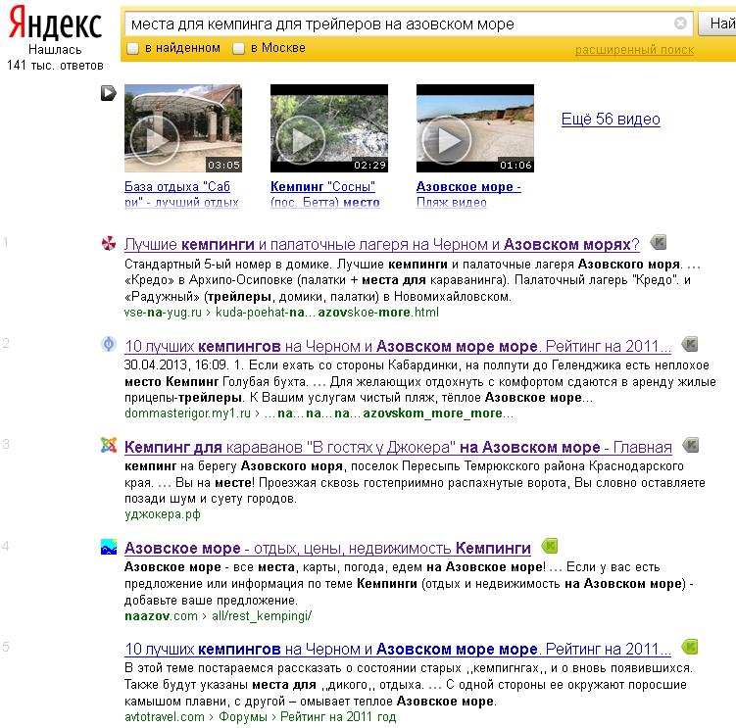Click the vse-na-yug.ru green URL
736x728 pixels.
pyautogui.click(x=163, y=313)
